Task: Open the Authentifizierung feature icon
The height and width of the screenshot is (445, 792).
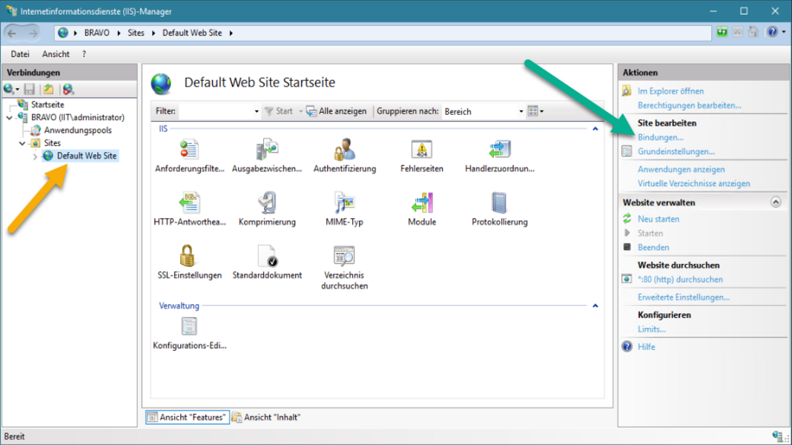Action: 344,150
